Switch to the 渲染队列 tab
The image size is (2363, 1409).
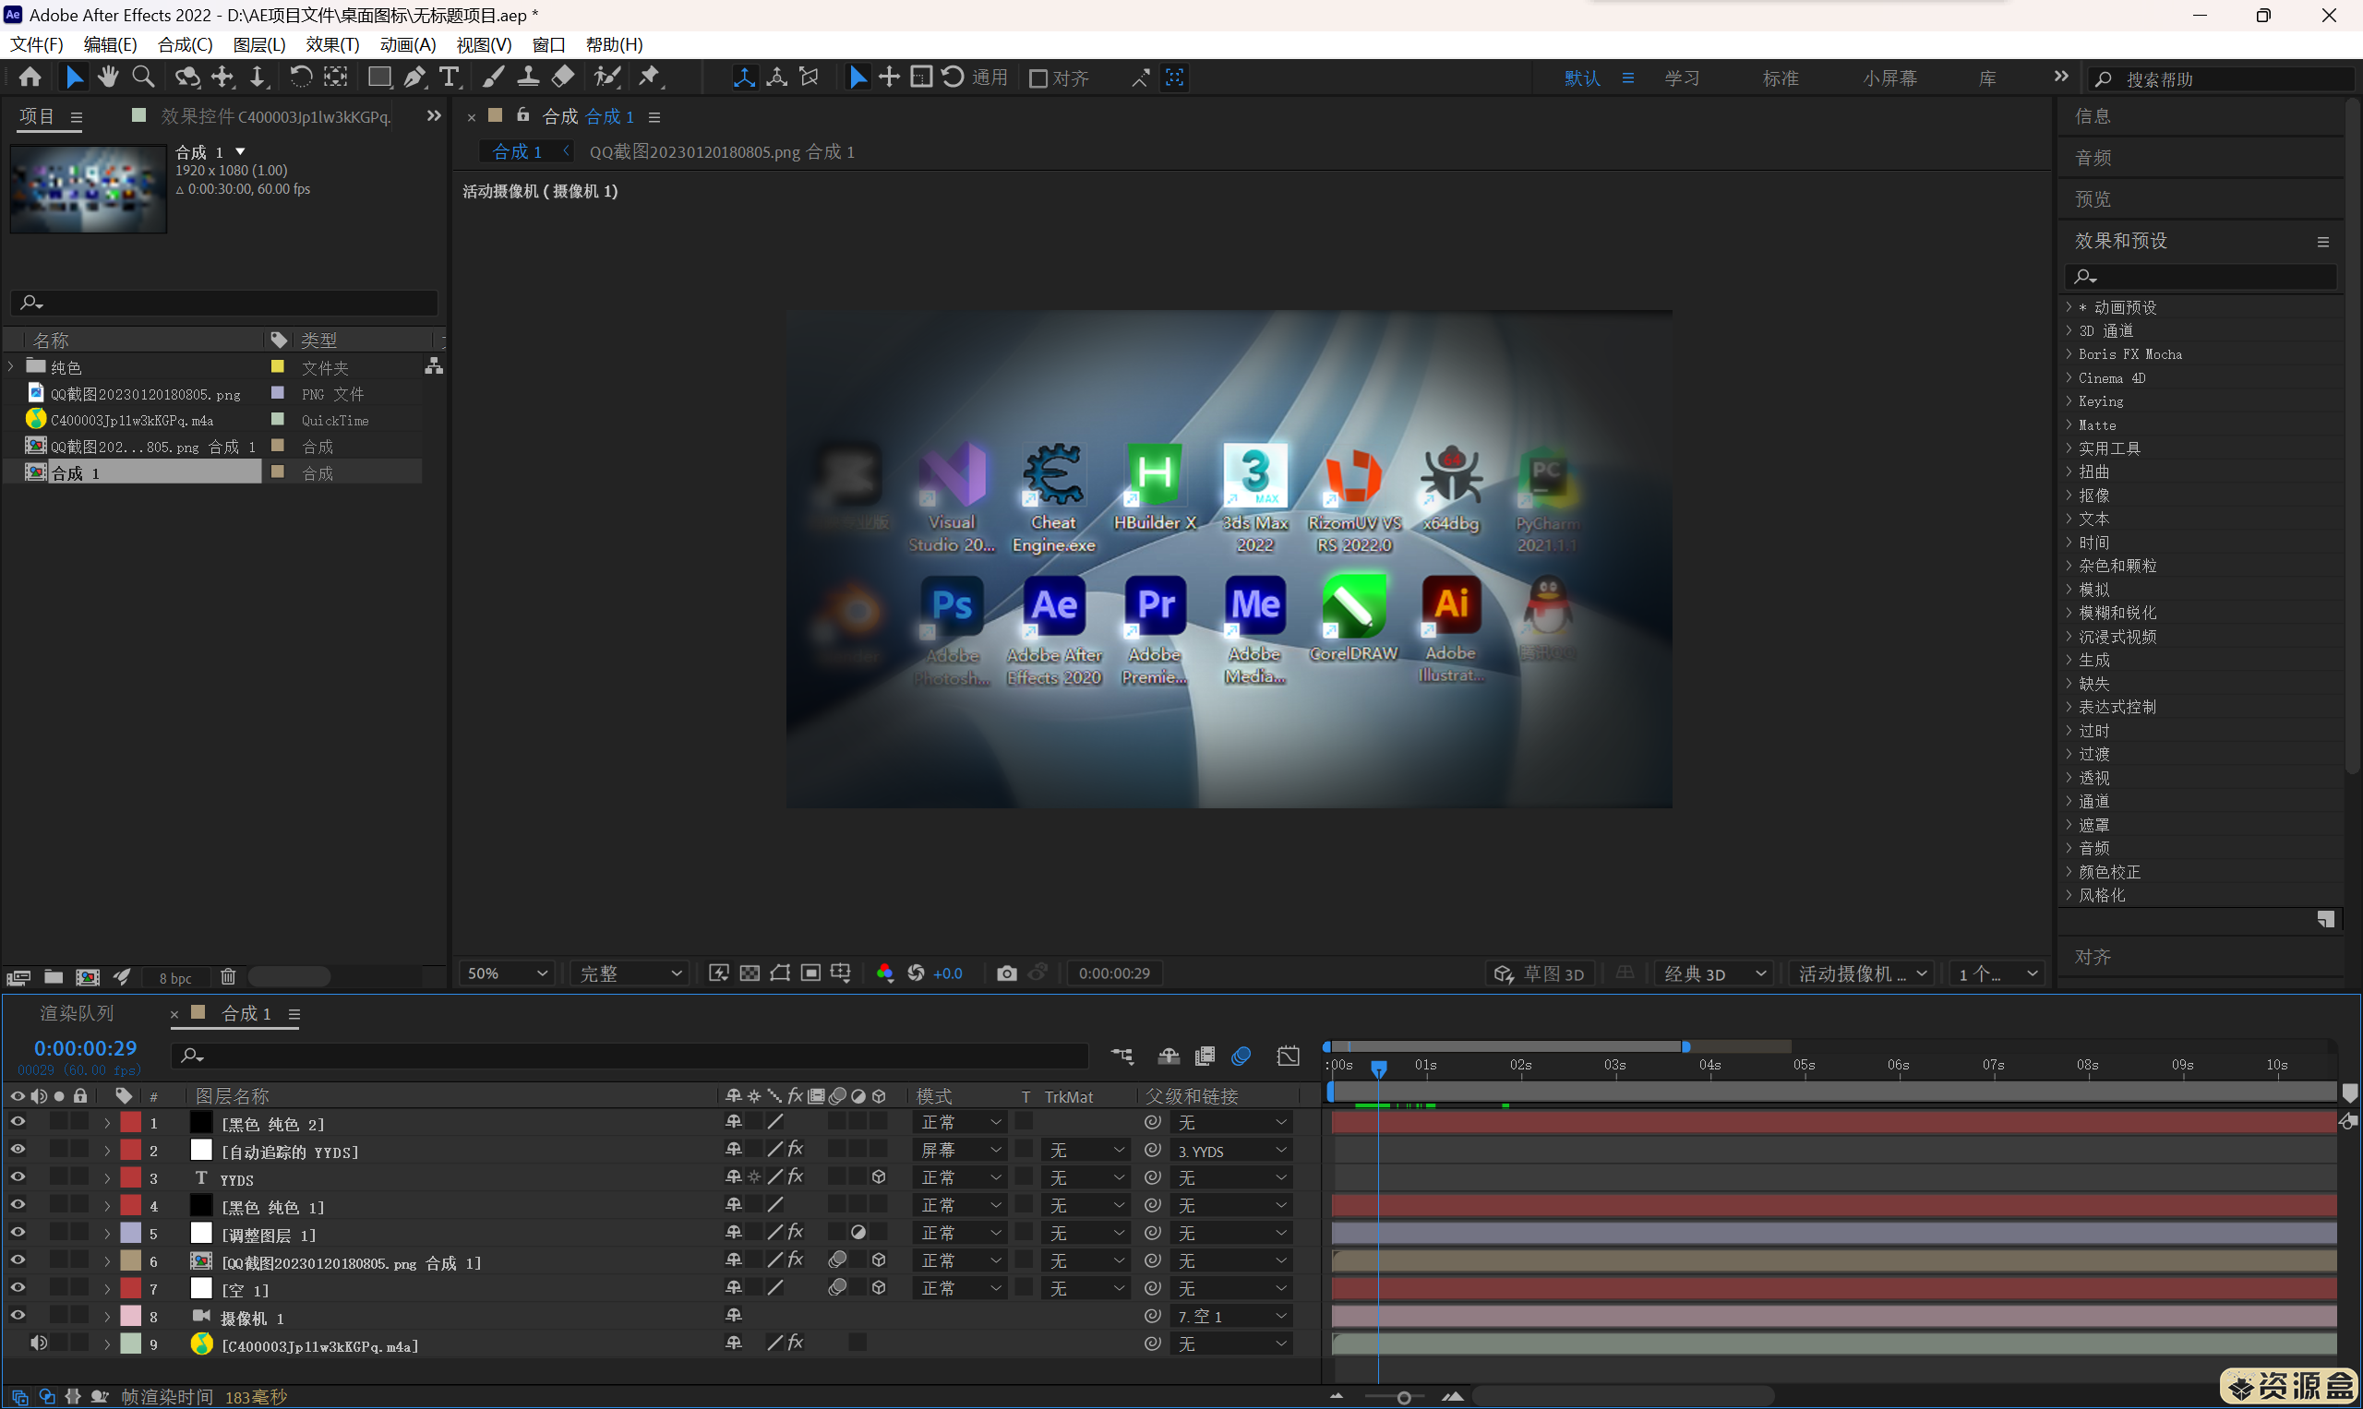[x=76, y=1014]
